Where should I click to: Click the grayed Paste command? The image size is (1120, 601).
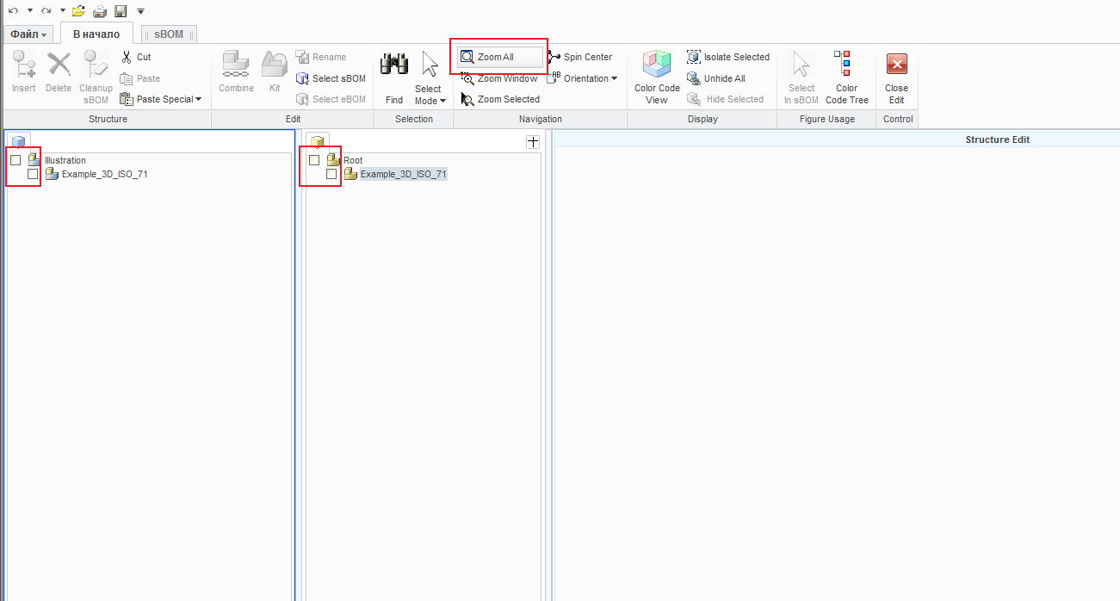pos(140,78)
